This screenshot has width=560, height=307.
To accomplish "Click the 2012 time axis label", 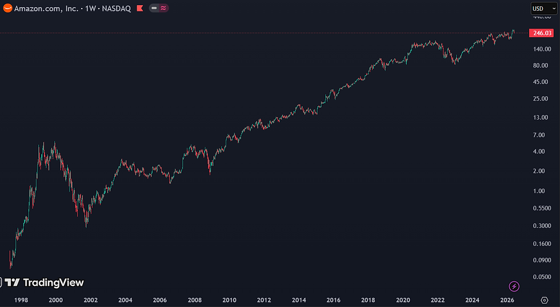I will click(264, 300).
